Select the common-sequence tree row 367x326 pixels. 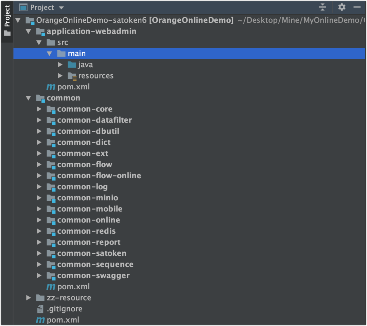189,265
